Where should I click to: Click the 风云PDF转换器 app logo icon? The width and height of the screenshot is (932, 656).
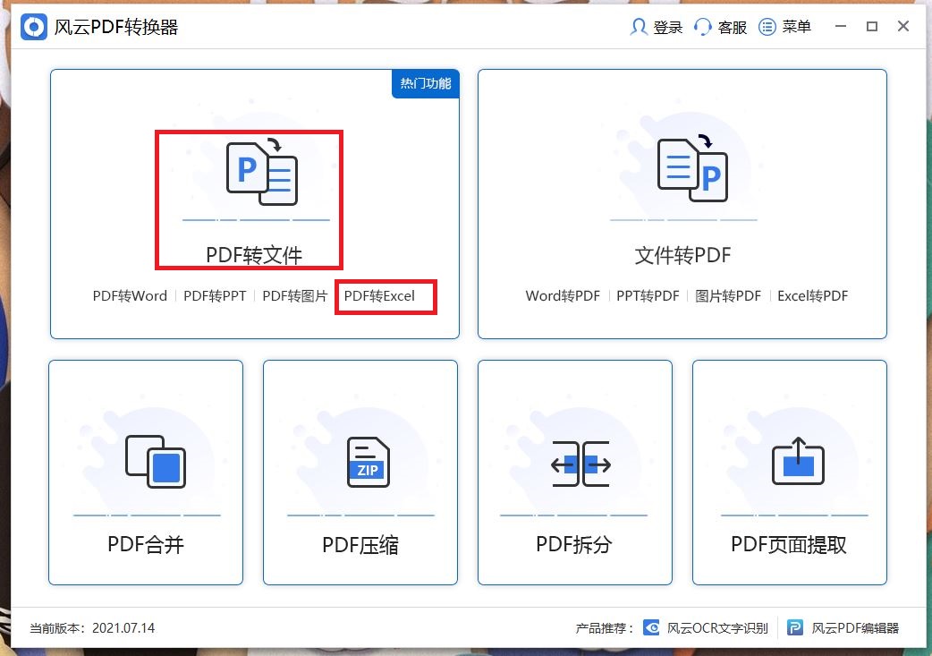tap(34, 27)
